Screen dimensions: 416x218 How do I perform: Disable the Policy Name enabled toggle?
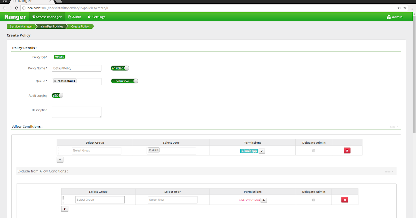[120, 68]
